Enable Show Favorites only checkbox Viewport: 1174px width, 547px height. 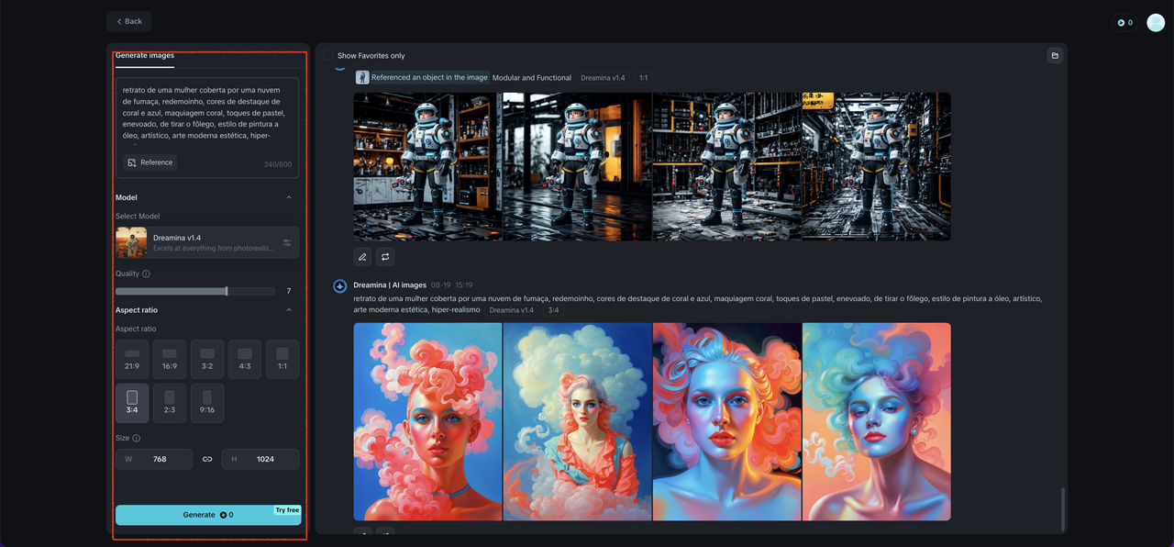(328, 56)
